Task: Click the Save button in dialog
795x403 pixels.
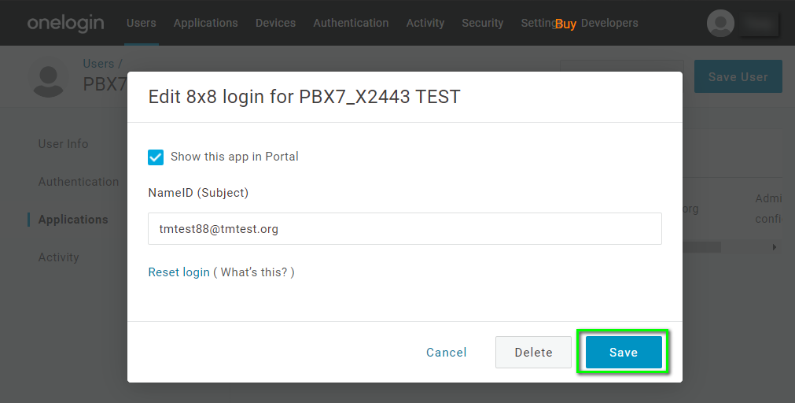Action: [x=624, y=353]
